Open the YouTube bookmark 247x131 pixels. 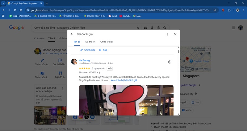click(x=125, y=16)
